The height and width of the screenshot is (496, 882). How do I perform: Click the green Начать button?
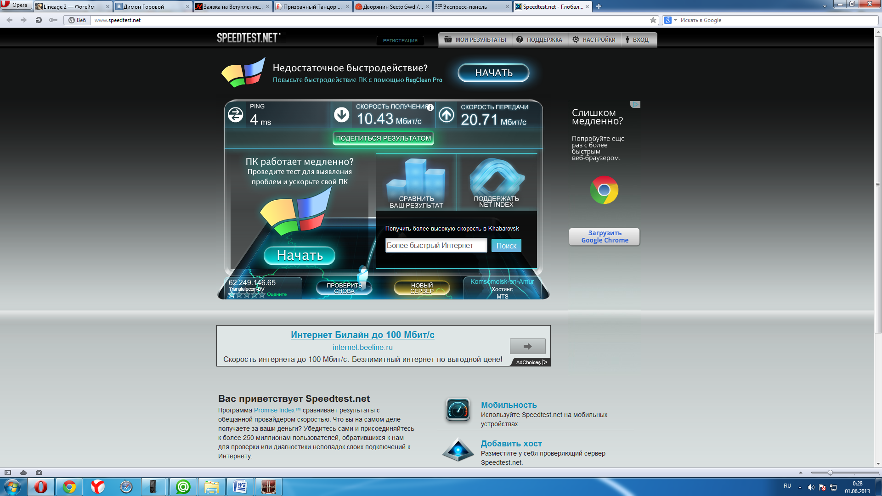click(x=300, y=255)
